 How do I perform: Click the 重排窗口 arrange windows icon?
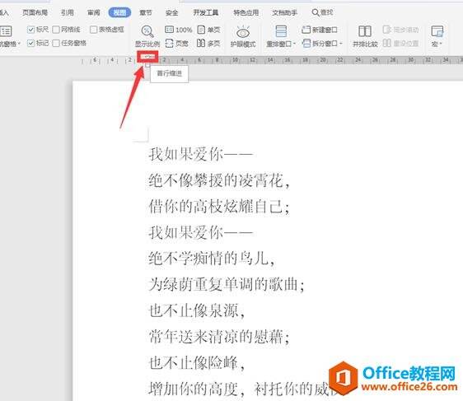(280, 31)
